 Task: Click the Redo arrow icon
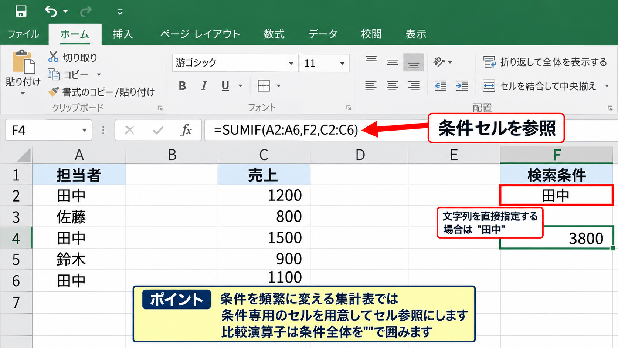coord(86,11)
